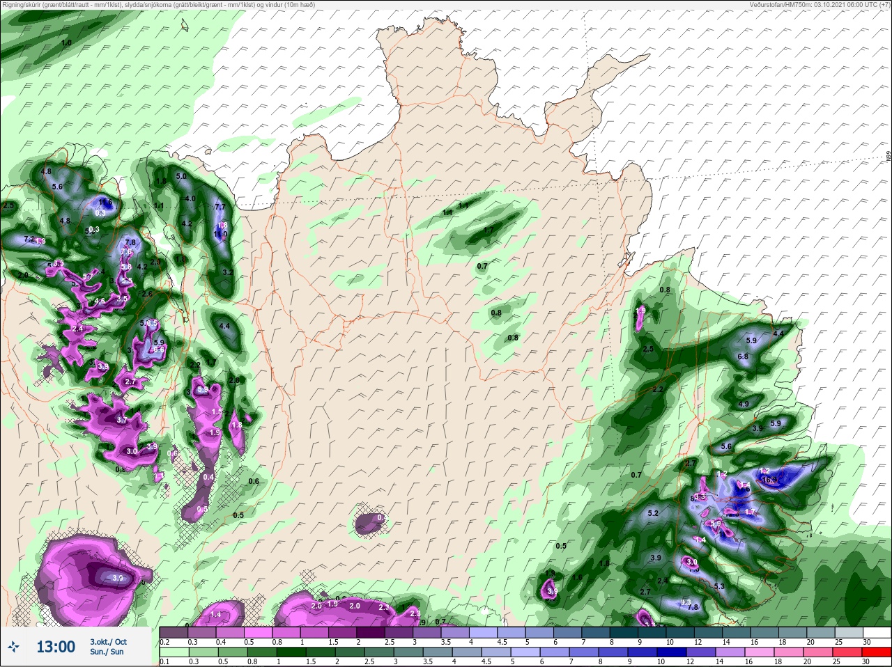The height and width of the screenshot is (667, 892).
Task: Click the 5.2 precipitation value on the map
Action: 653,513
